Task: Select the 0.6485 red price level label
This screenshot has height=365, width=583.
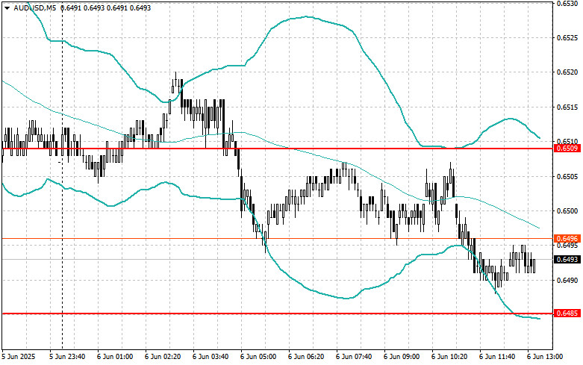Action: coord(567,313)
